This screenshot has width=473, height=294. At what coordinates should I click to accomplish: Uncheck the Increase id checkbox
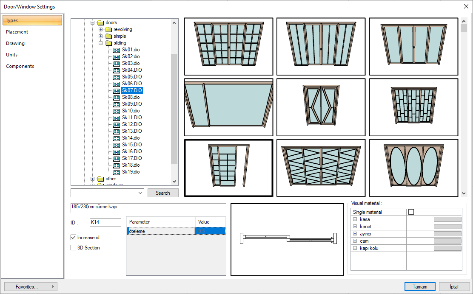click(x=73, y=238)
